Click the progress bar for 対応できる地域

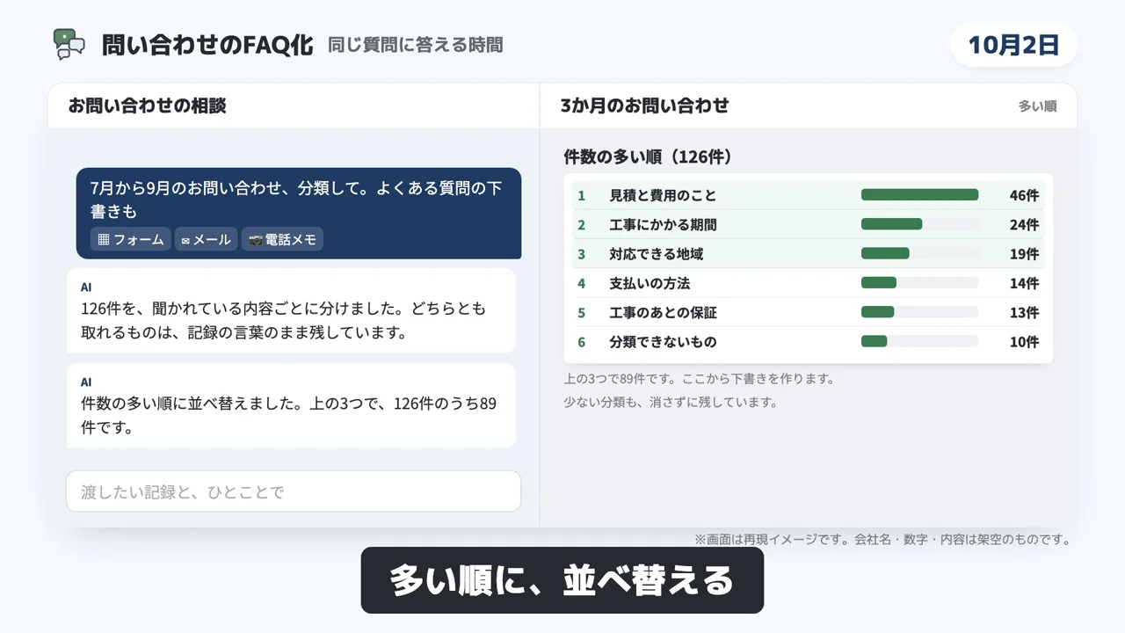click(x=919, y=254)
